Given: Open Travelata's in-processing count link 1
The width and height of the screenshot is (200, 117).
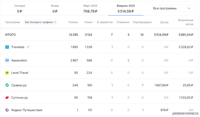Looking at the screenshot, I should [x=112, y=47].
